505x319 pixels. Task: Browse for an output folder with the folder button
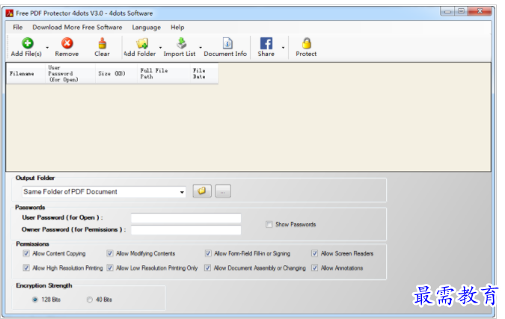click(x=202, y=191)
